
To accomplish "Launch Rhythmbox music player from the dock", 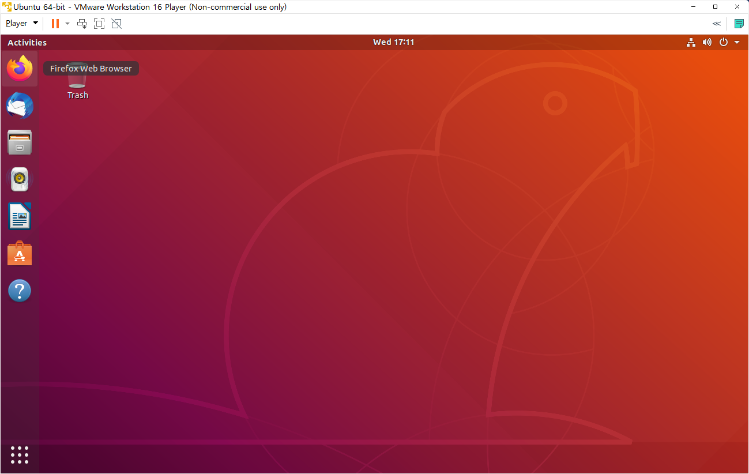I will point(20,179).
